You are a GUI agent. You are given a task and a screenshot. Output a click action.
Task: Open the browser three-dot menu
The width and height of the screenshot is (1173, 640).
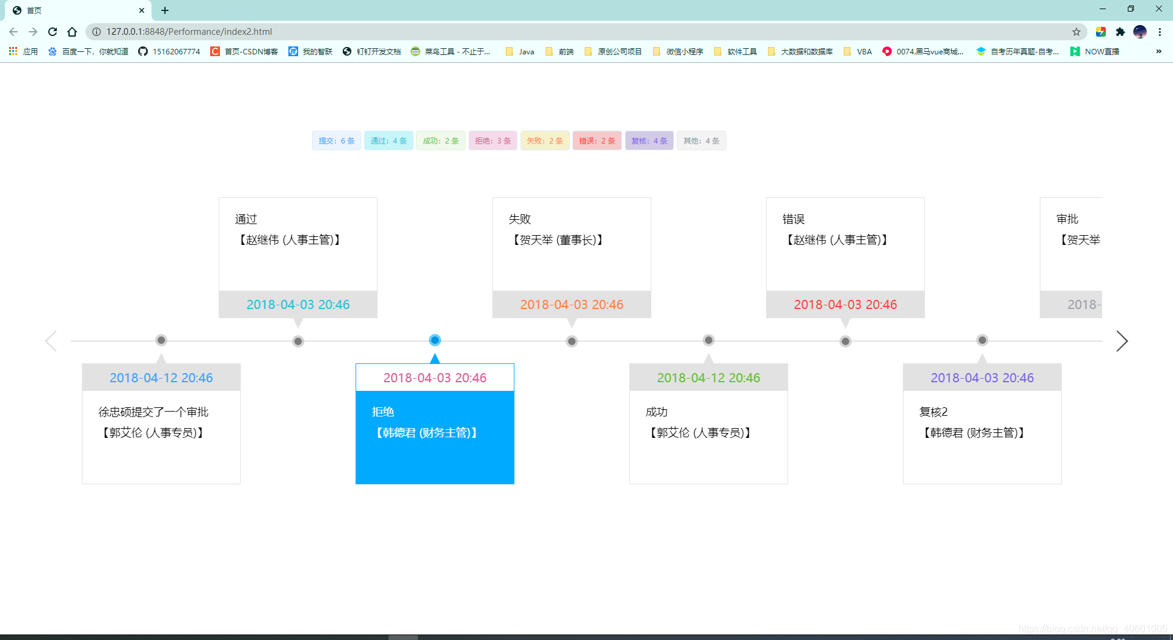(1160, 31)
